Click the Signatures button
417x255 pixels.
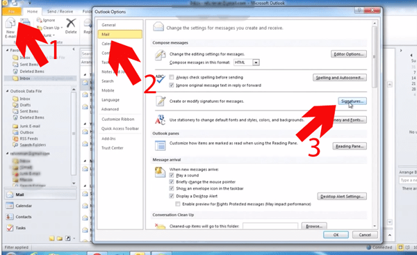point(352,101)
